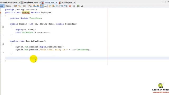
Task: Click 'String Name' constructor parameter
Action: [47, 24]
